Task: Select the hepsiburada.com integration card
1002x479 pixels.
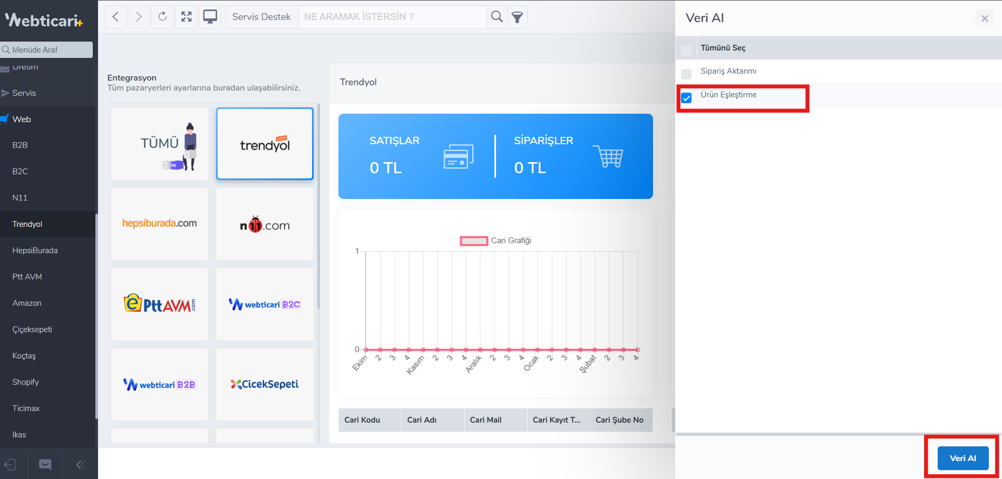Action: tap(160, 224)
